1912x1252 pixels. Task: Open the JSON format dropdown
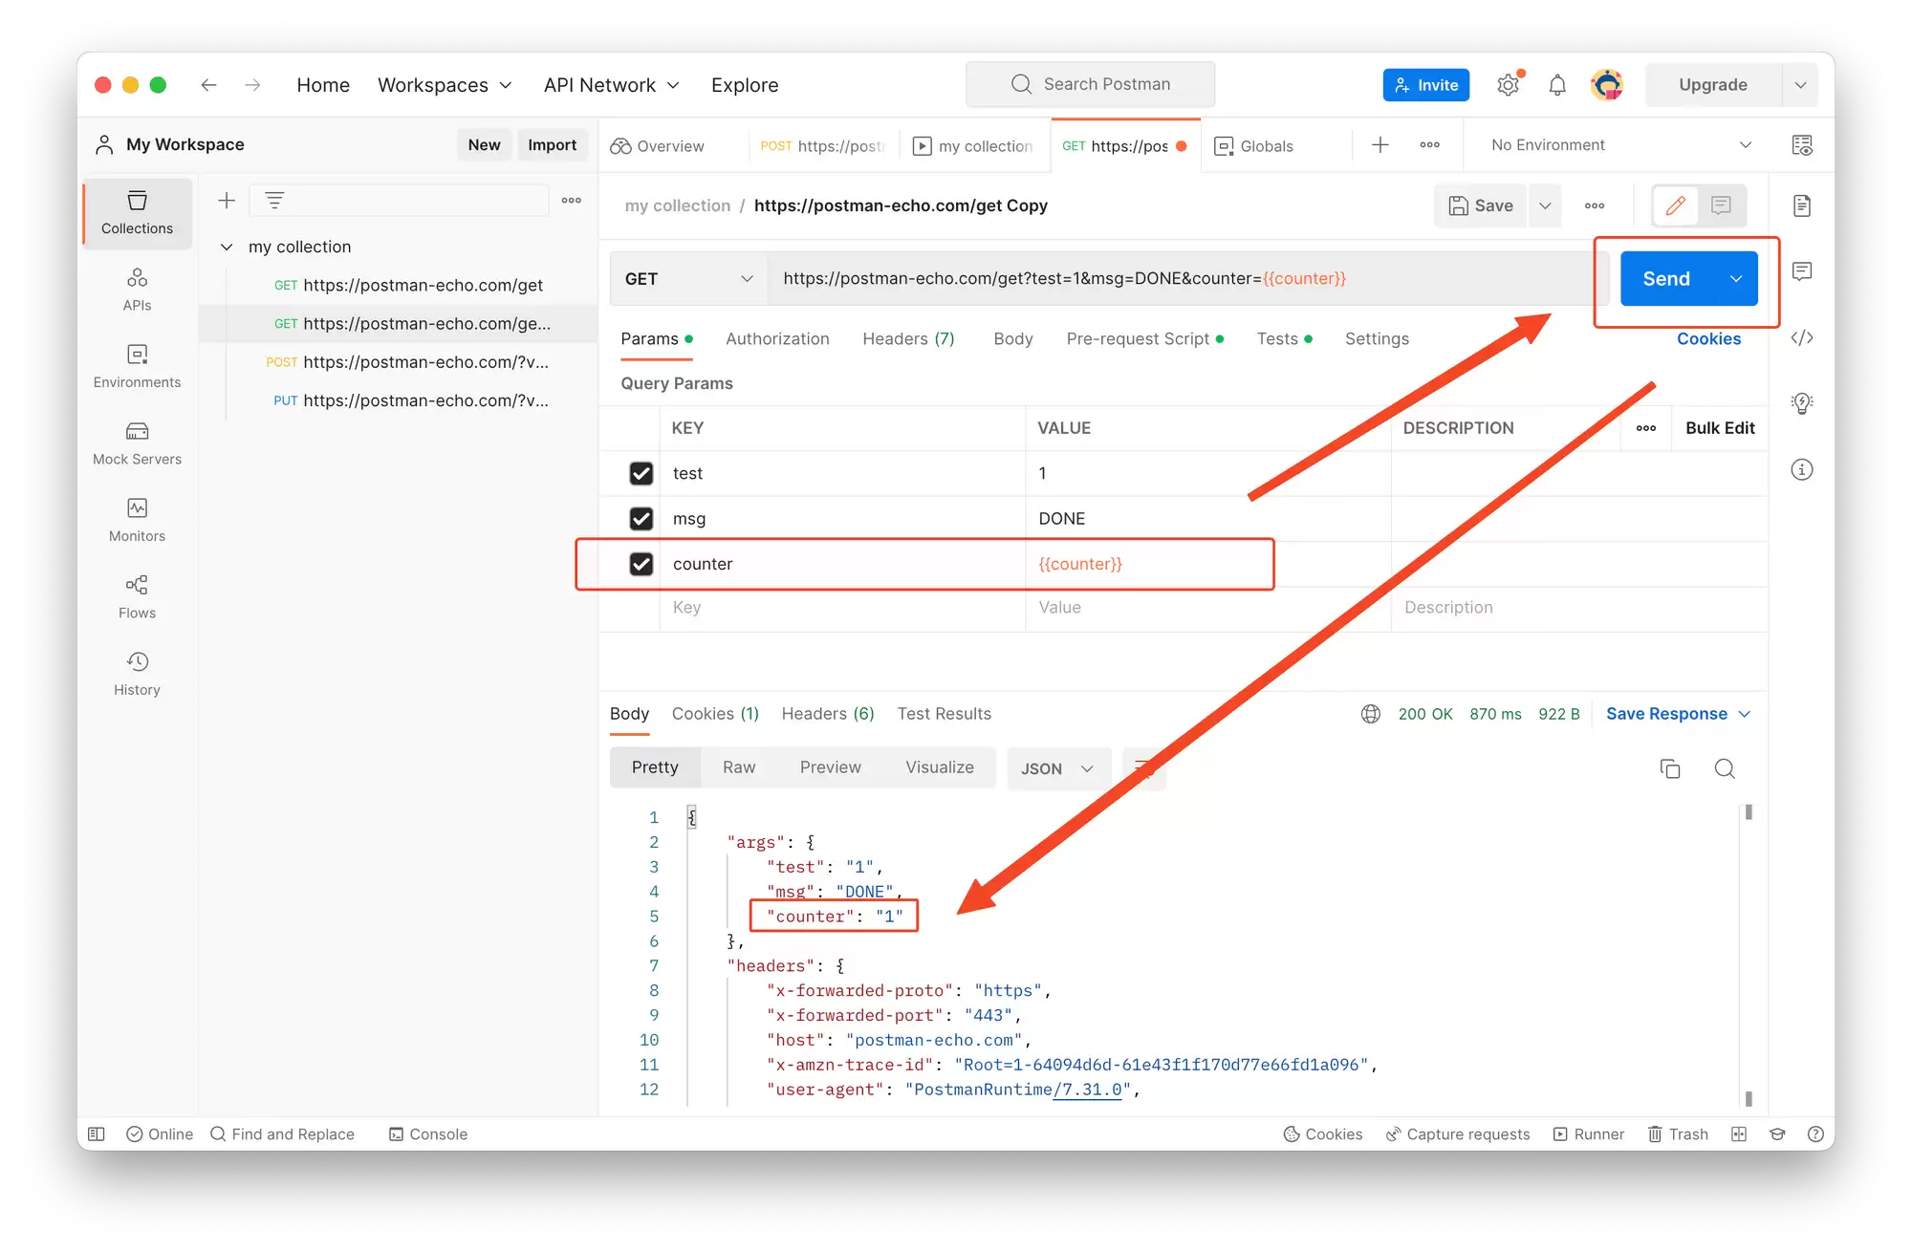pyautogui.click(x=1057, y=768)
